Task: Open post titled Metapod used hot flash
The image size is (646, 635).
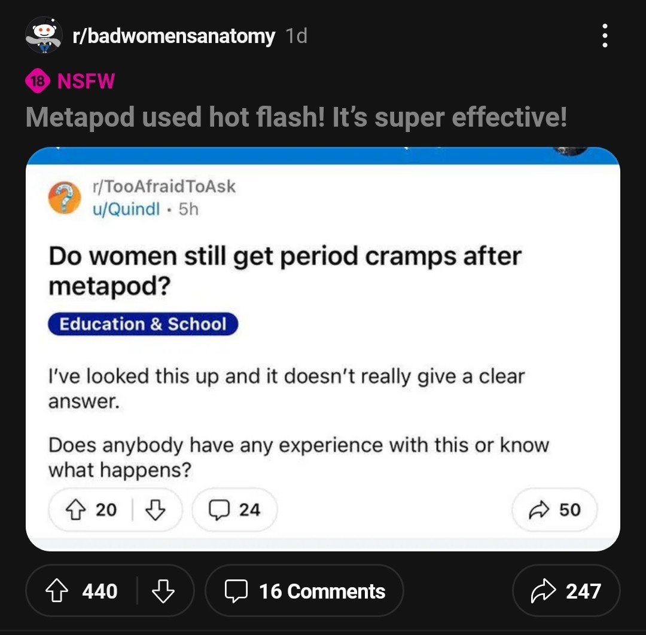Action: (295, 117)
